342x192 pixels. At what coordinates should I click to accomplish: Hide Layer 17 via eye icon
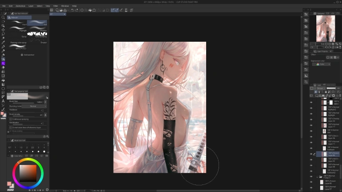pos(311,125)
